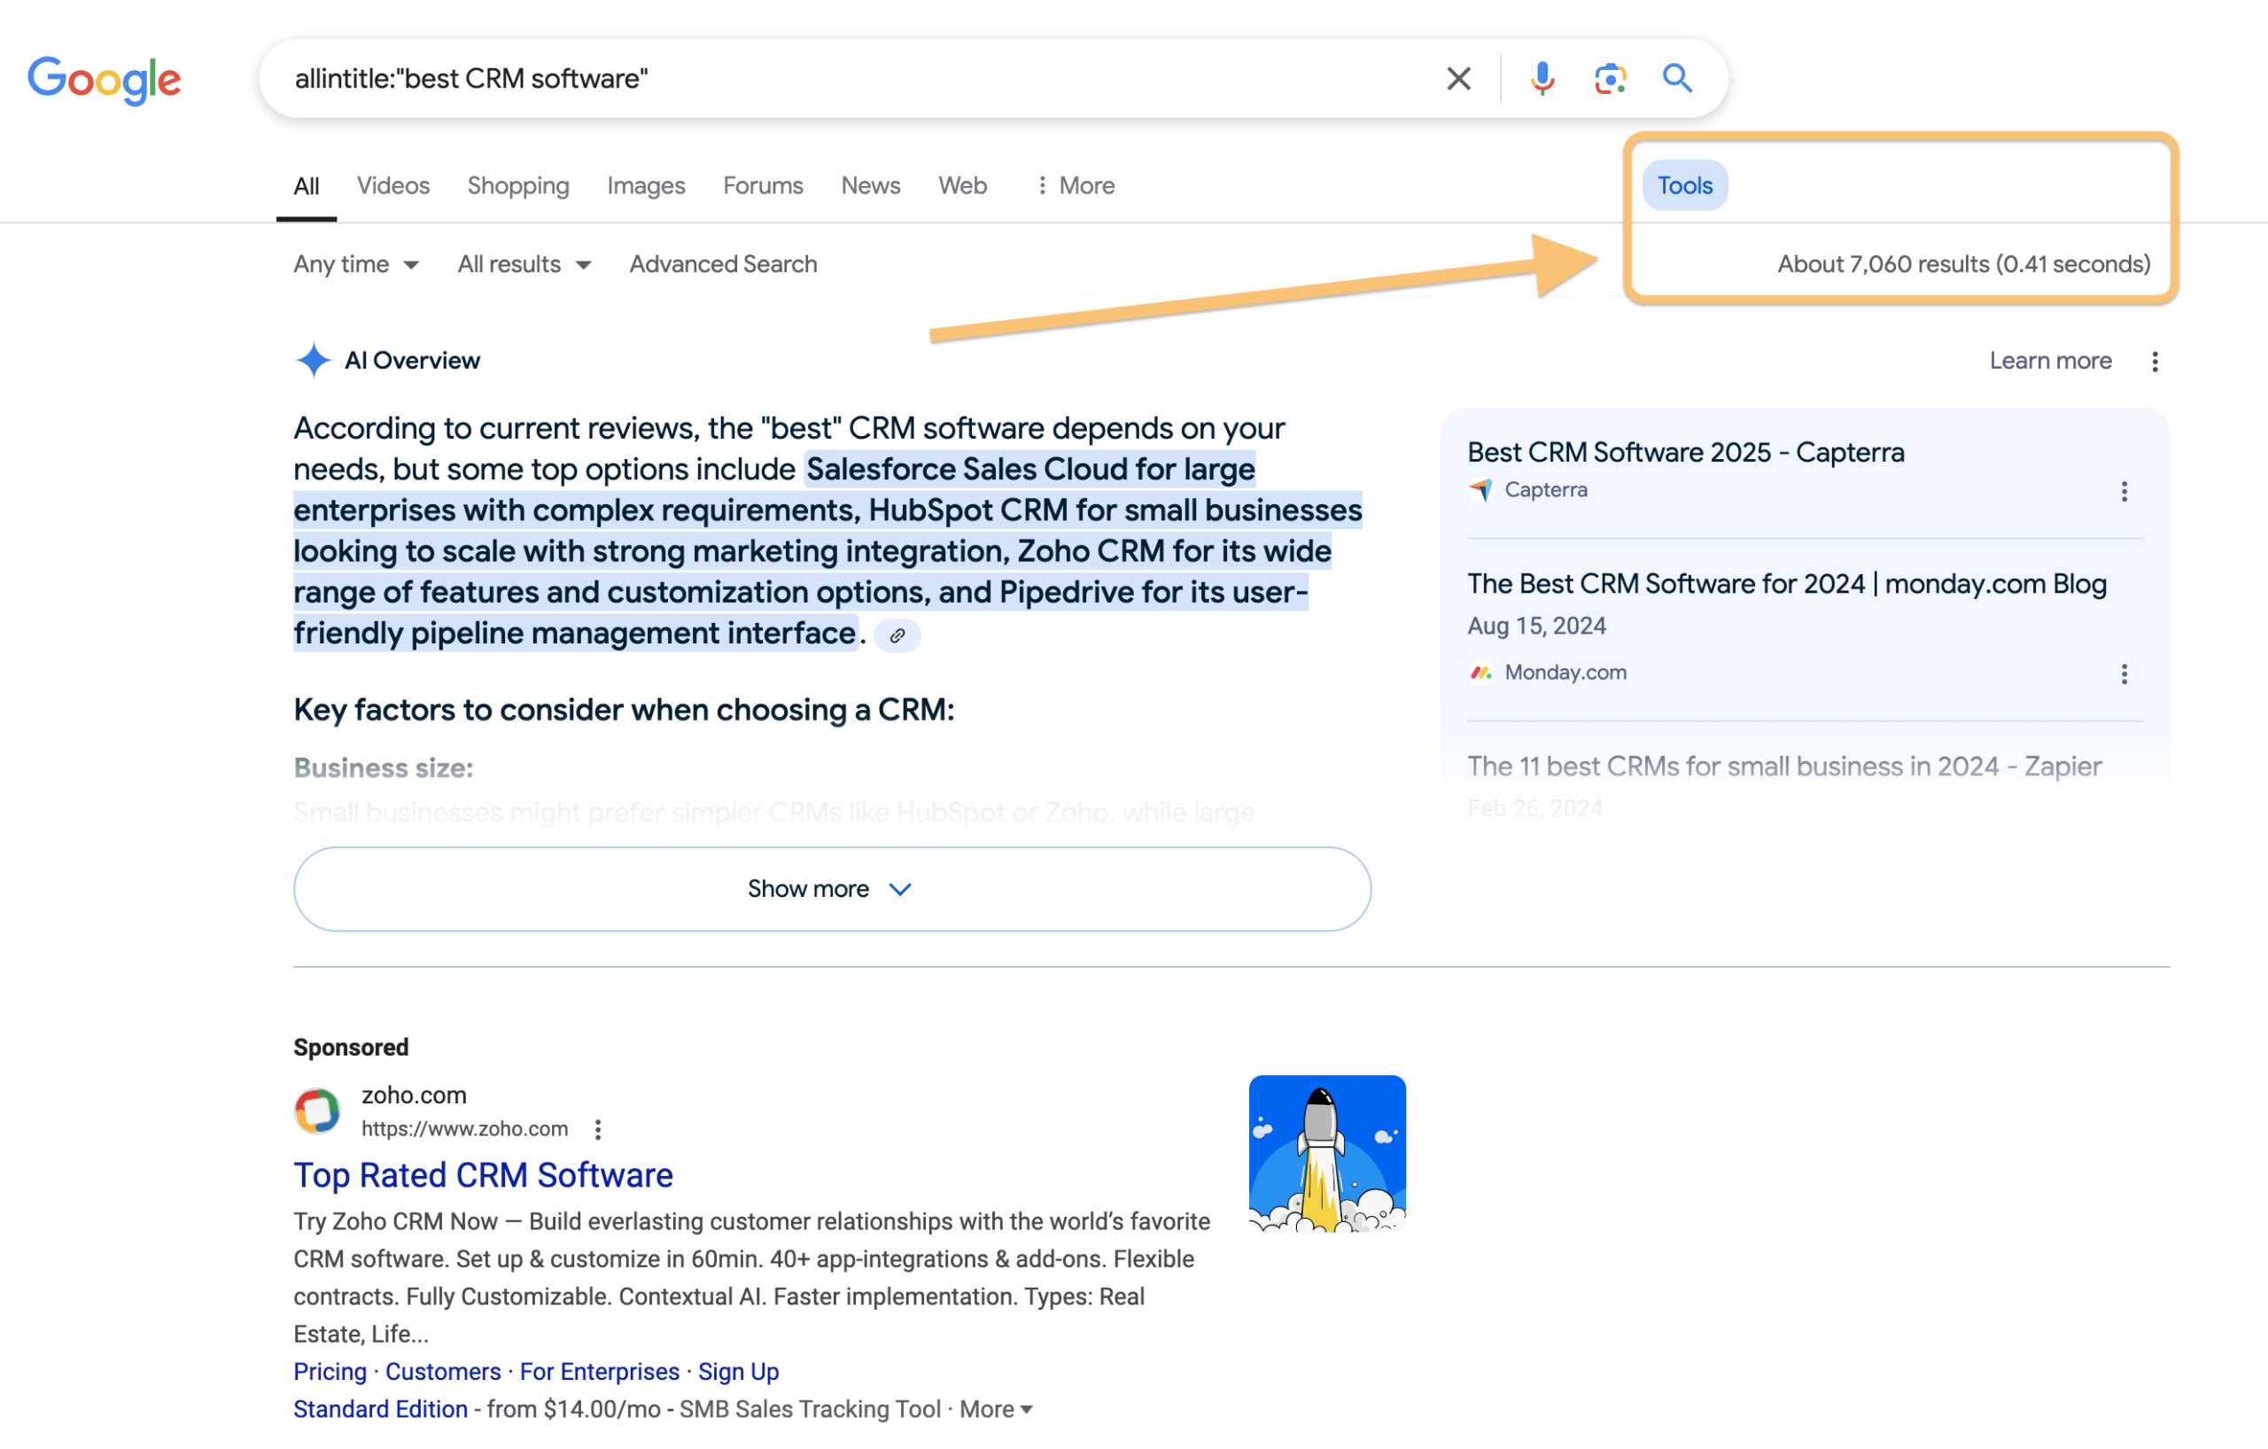Expand the More dropdown in Zoho ad

coord(997,1408)
